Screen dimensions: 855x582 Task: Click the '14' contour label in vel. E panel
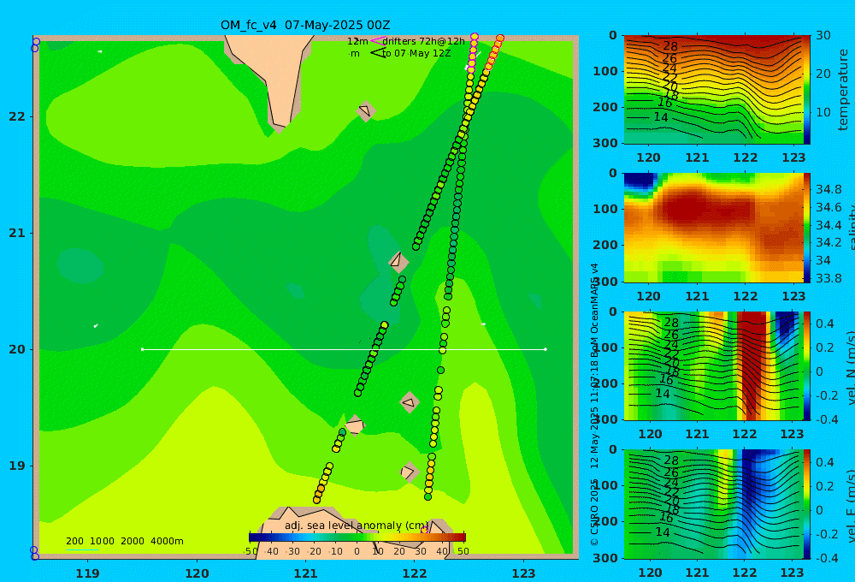(x=663, y=532)
